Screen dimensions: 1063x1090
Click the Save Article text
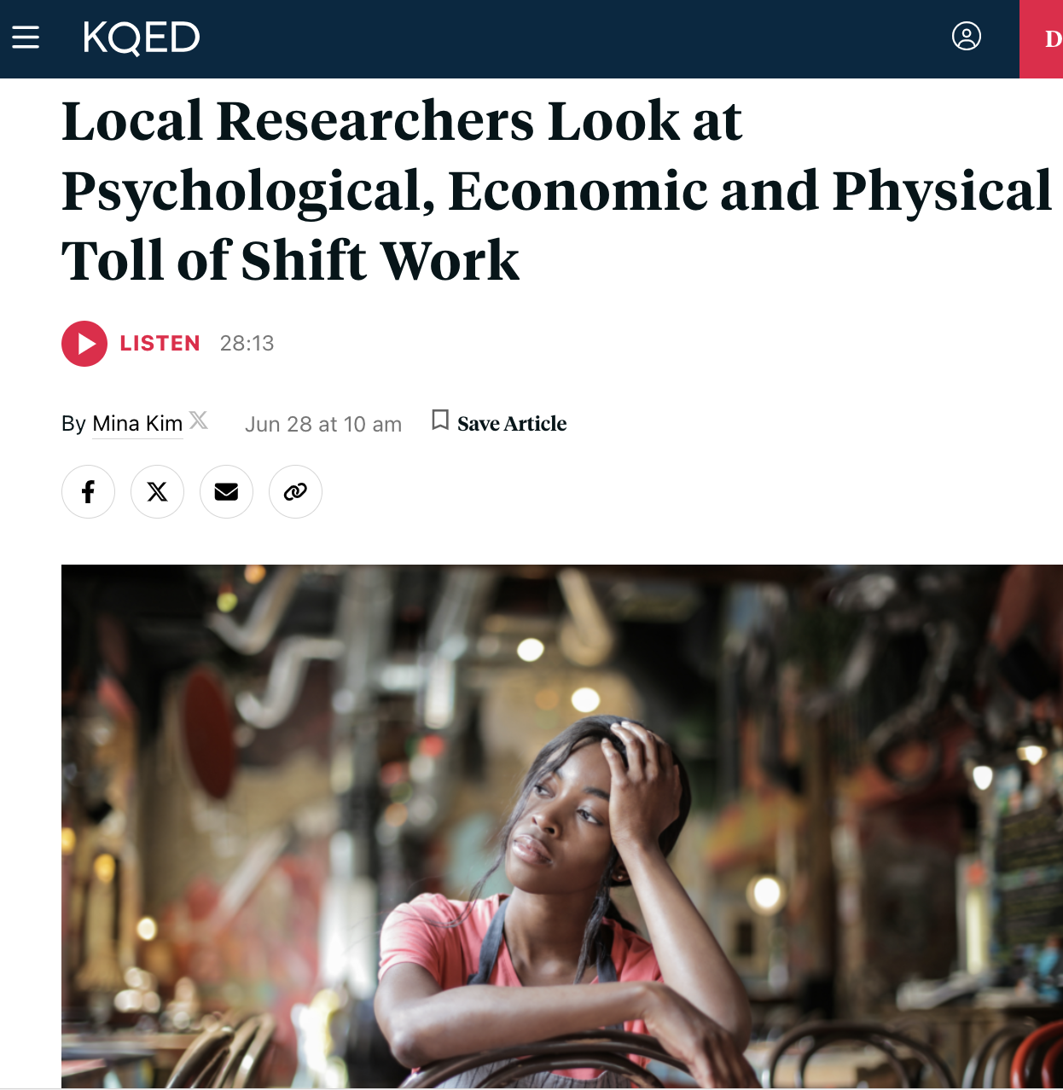click(x=512, y=424)
